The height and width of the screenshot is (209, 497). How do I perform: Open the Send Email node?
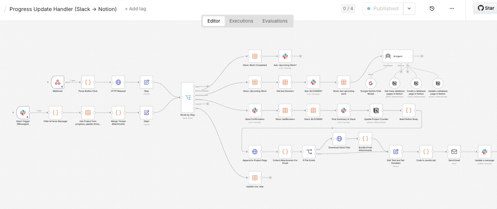(454, 152)
